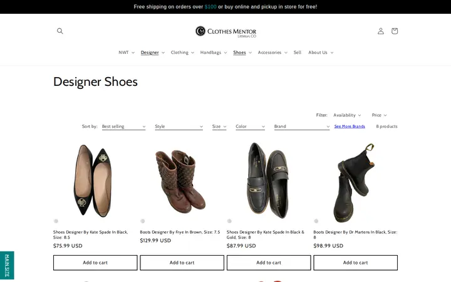The height and width of the screenshot is (282, 451).
Task: Click the $129.99 USD price
Action: tap(155, 241)
